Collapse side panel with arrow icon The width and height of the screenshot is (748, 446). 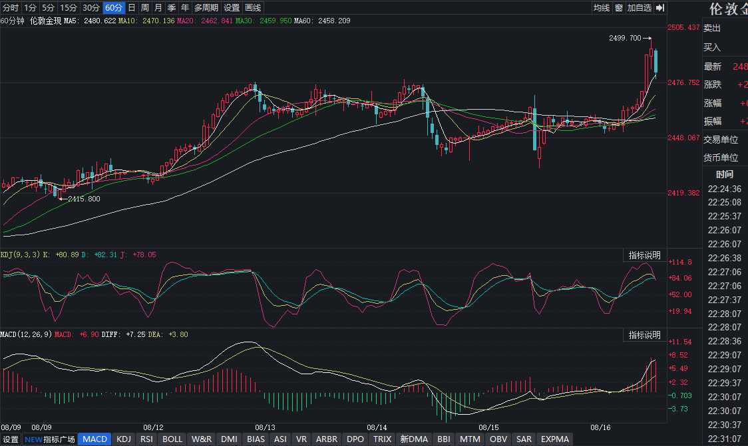(660, 7)
